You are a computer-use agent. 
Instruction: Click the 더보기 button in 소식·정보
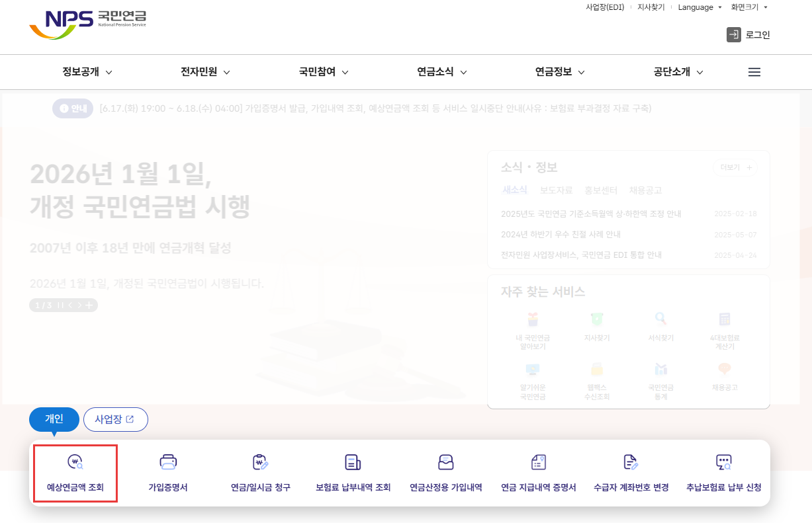point(734,167)
